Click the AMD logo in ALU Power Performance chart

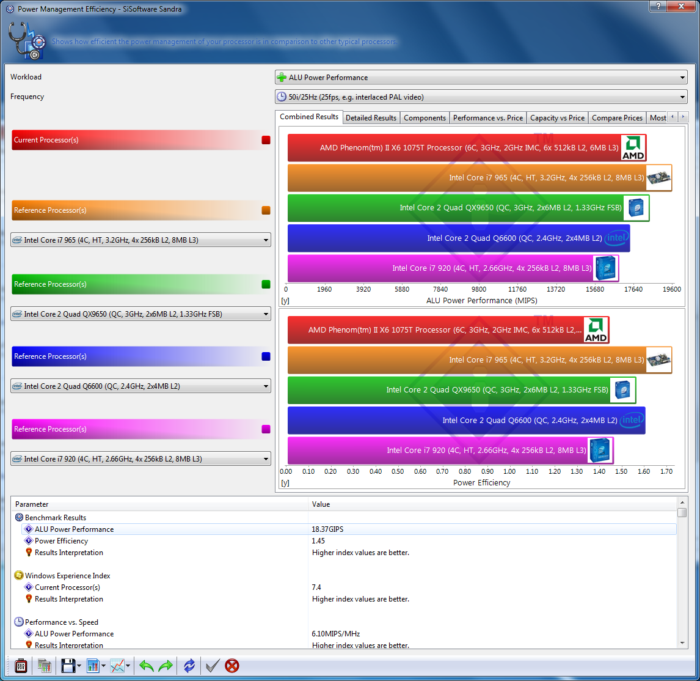(x=633, y=148)
